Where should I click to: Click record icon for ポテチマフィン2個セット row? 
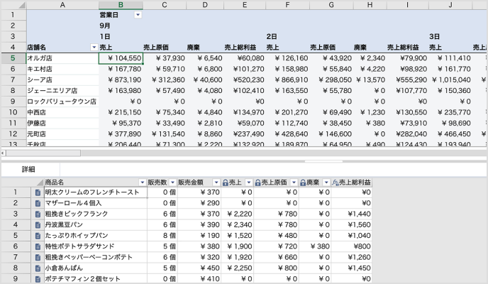tap(38, 278)
